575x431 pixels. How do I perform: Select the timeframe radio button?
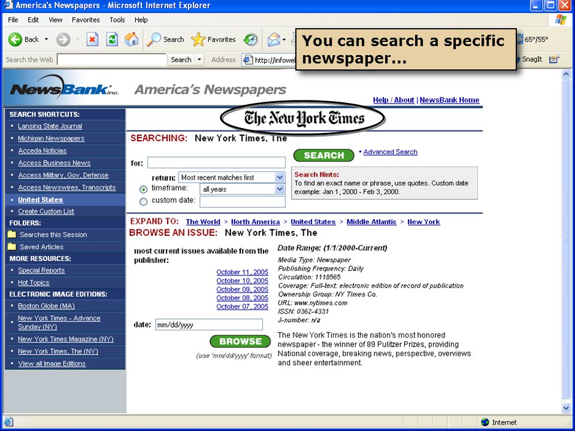[x=143, y=190]
